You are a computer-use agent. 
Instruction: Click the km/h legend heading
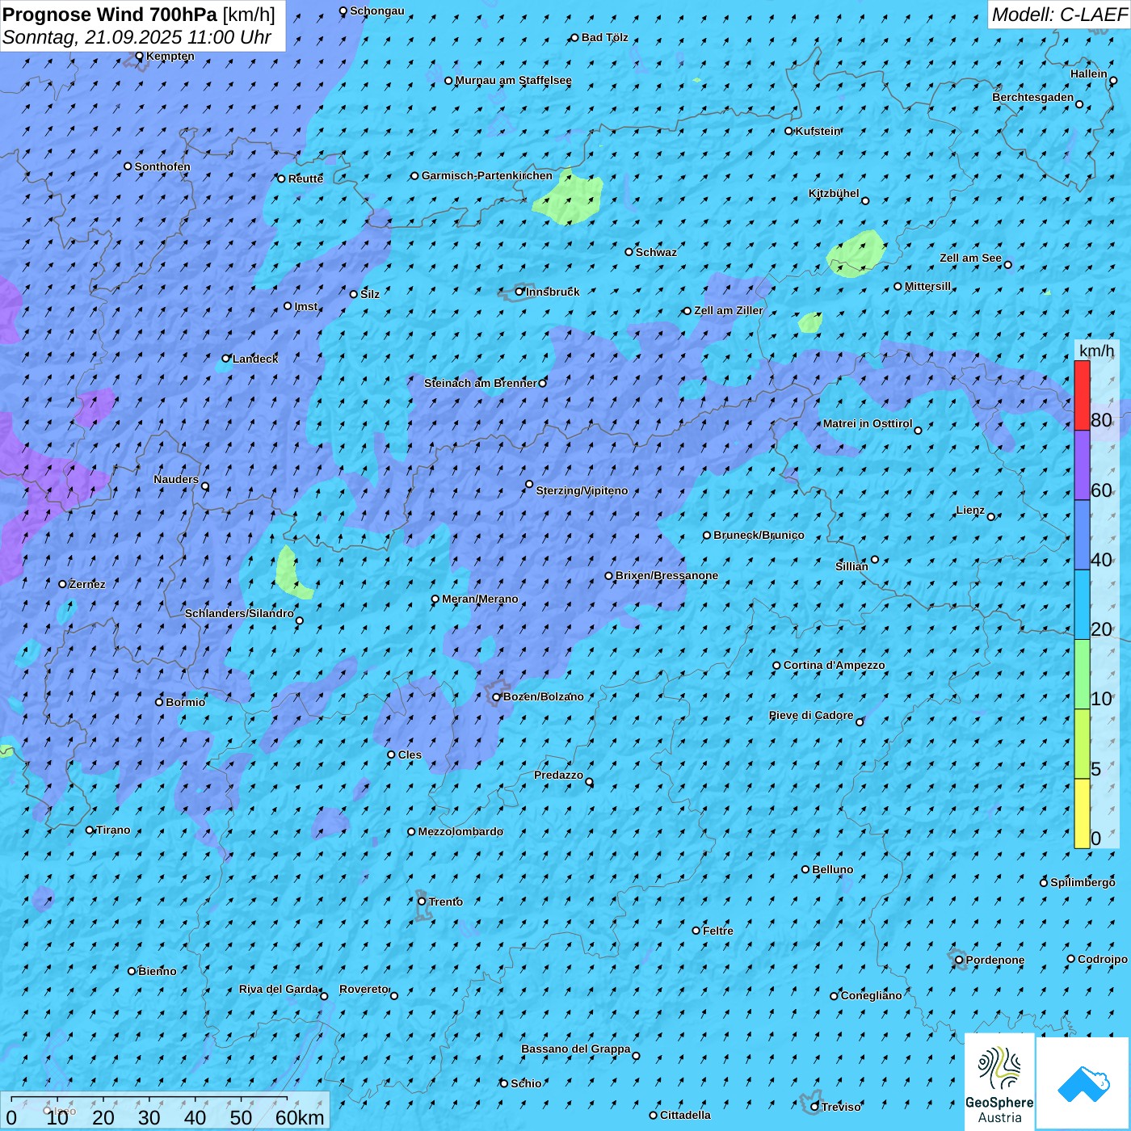[1096, 351]
